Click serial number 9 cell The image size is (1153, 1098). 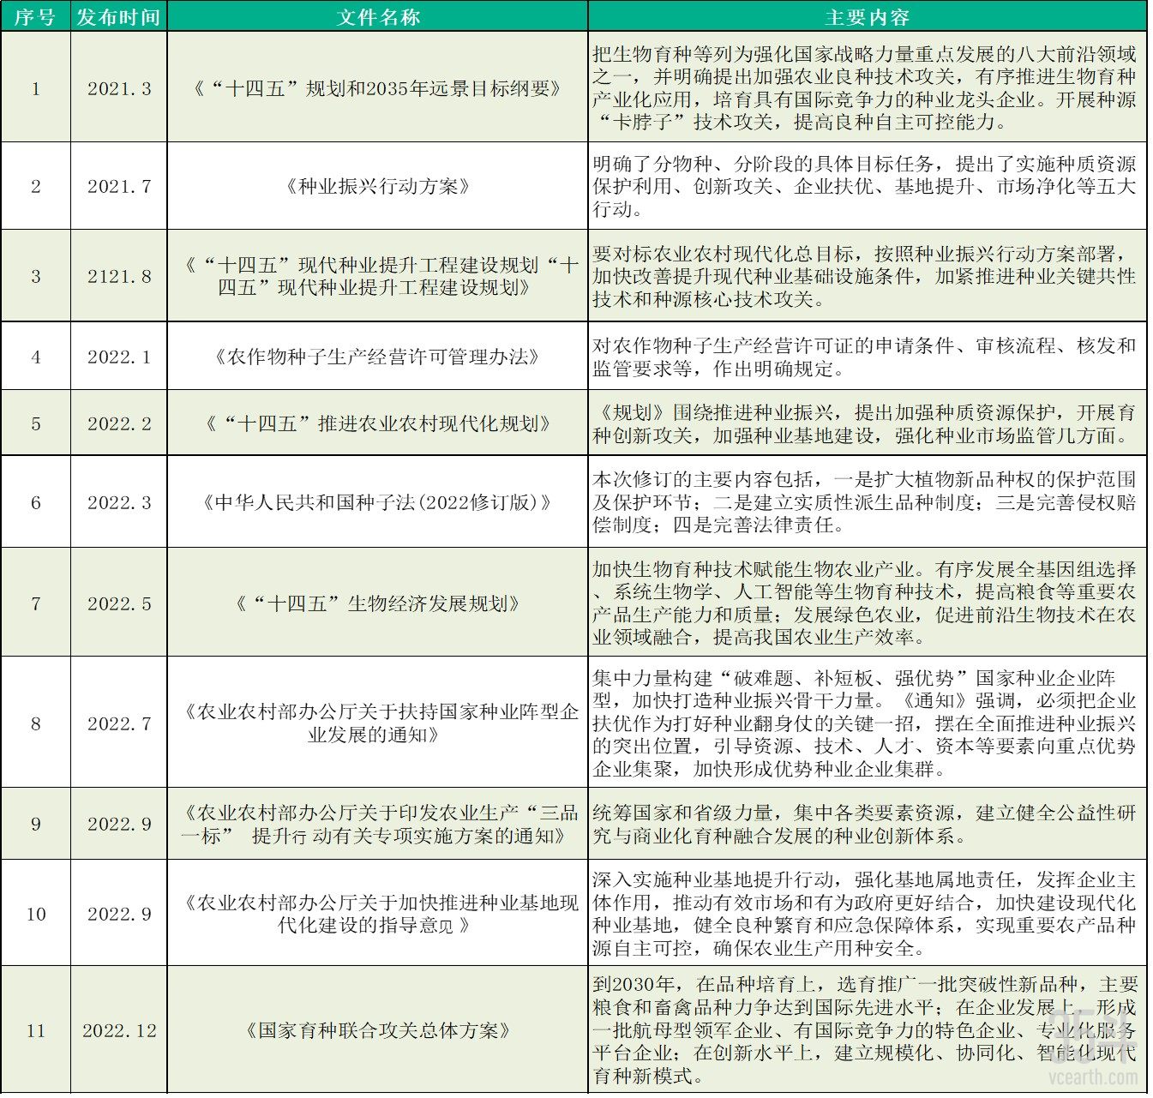click(35, 824)
